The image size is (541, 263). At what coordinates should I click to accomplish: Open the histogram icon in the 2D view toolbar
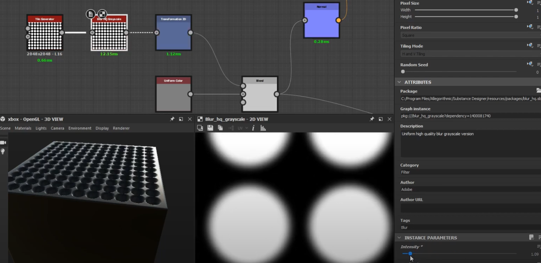(263, 128)
